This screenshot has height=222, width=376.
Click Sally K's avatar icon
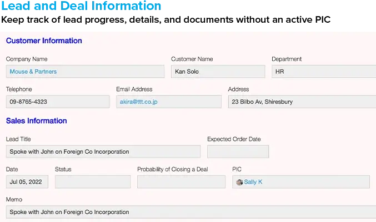tap(239, 182)
